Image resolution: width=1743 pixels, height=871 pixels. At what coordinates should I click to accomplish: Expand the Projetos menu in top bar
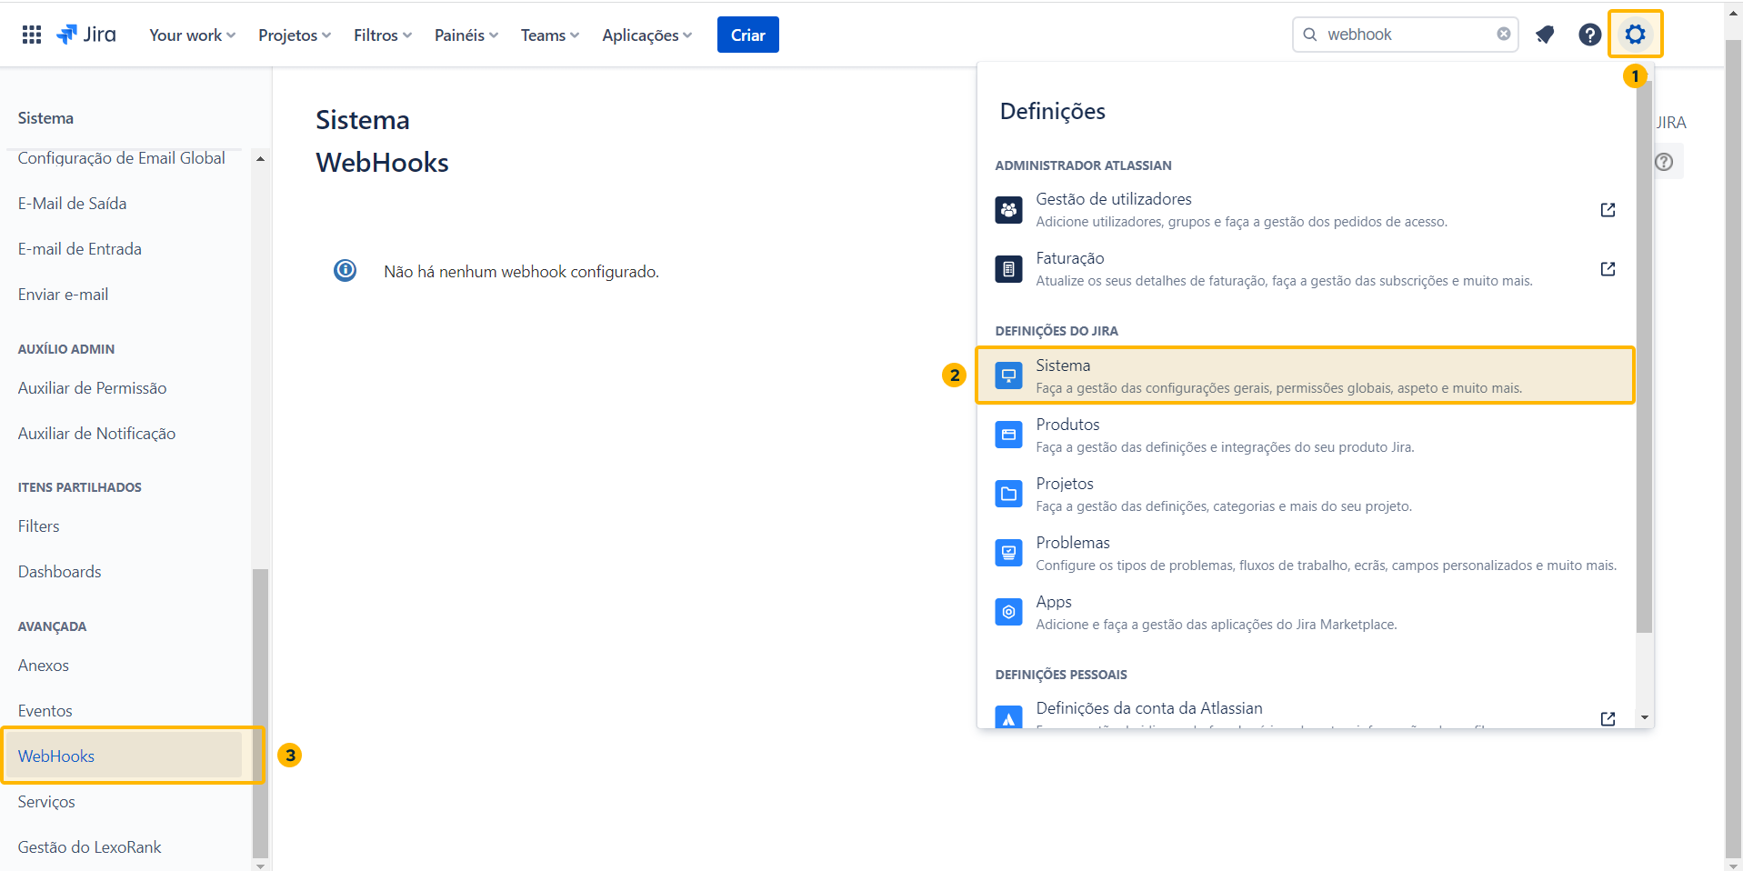295,35
